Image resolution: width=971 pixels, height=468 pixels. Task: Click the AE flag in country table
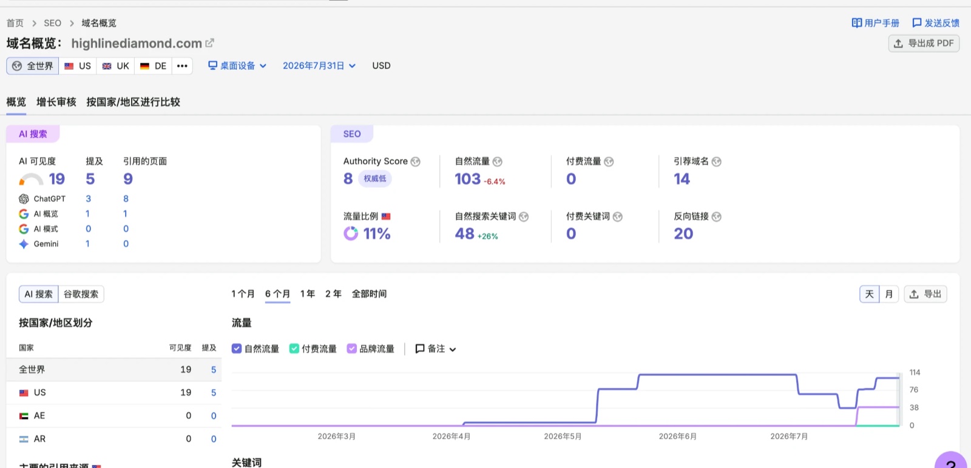[24, 416]
